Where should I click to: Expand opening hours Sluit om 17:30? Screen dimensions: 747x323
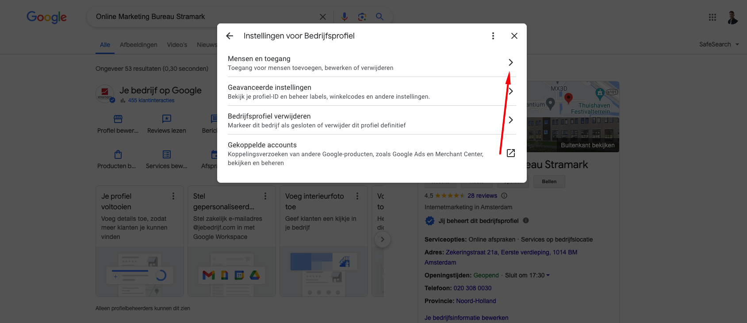[x=527, y=275]
